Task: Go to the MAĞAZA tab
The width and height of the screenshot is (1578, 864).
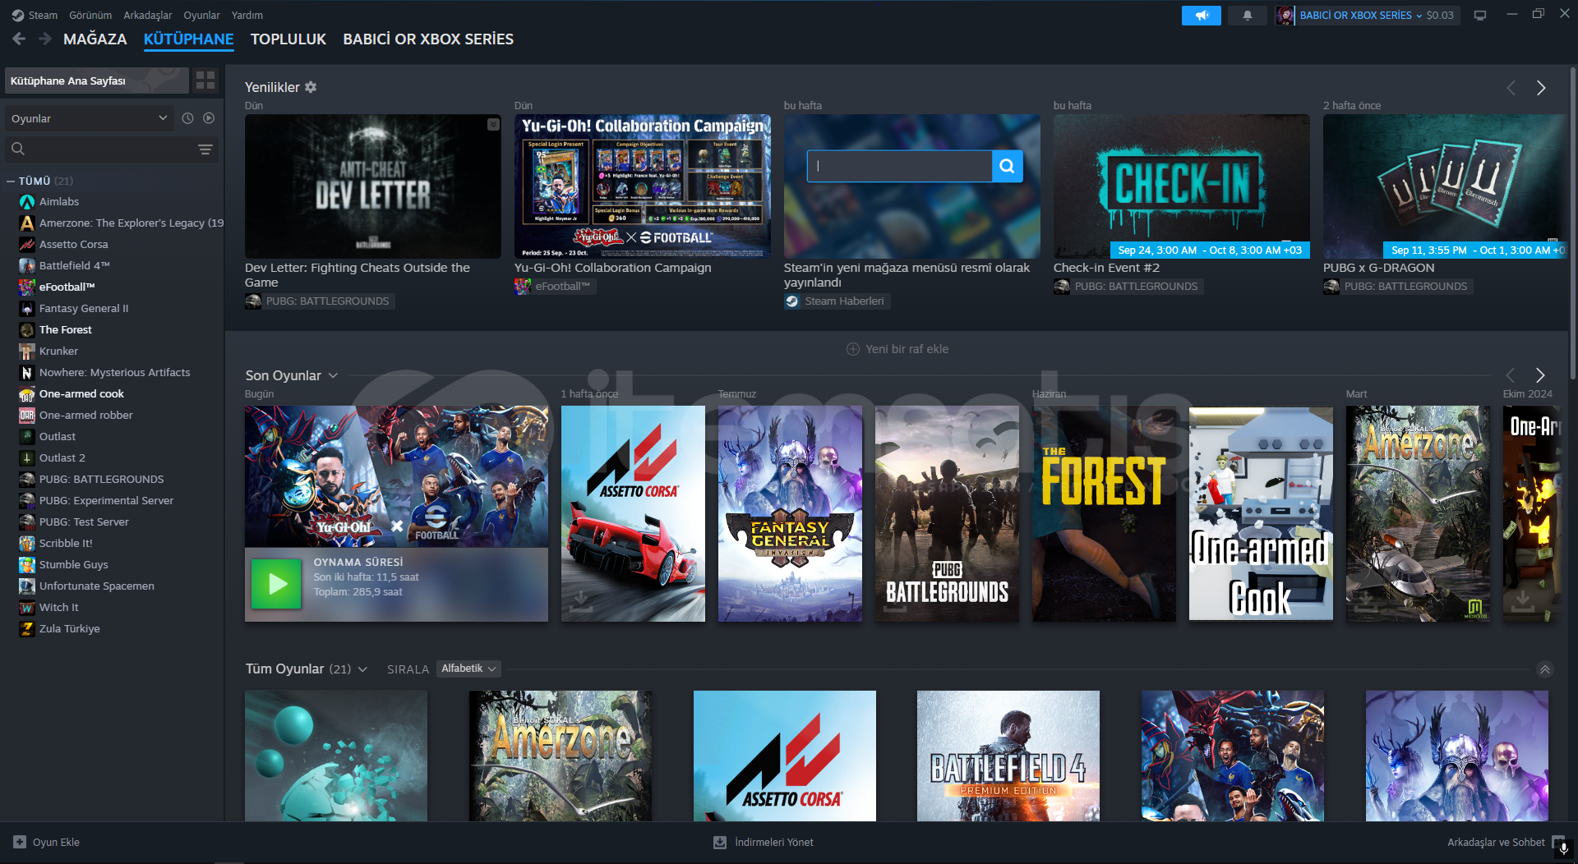Action: point(95,39)
